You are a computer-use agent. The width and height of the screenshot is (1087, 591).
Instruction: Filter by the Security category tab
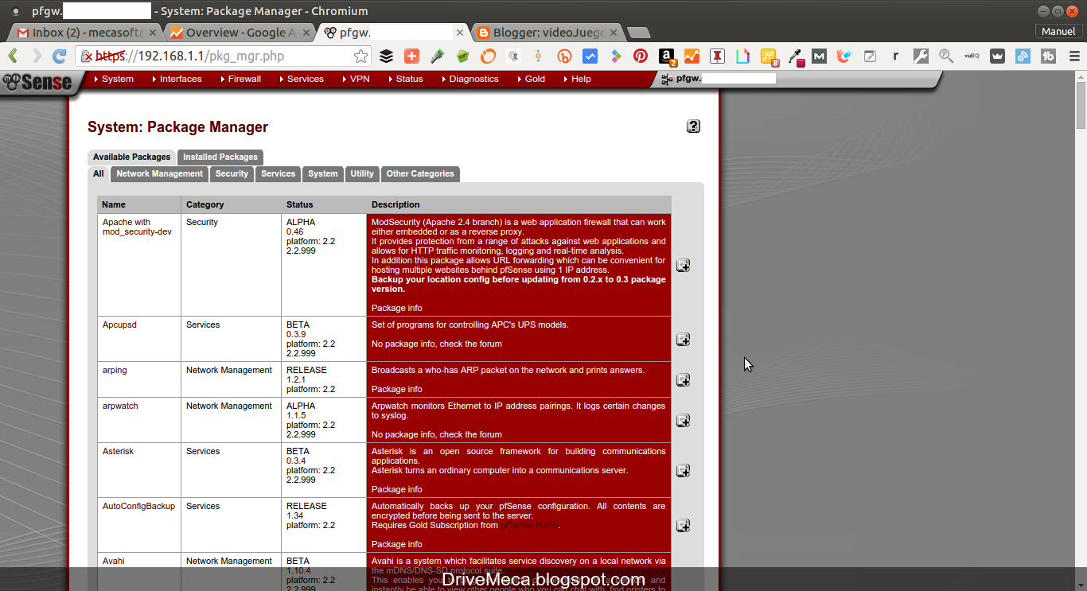pos(232,173)
